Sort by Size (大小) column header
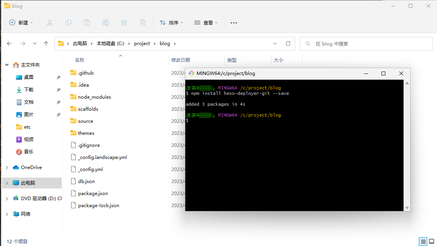This screenshot has width=437, height=246. coord(279,60)
